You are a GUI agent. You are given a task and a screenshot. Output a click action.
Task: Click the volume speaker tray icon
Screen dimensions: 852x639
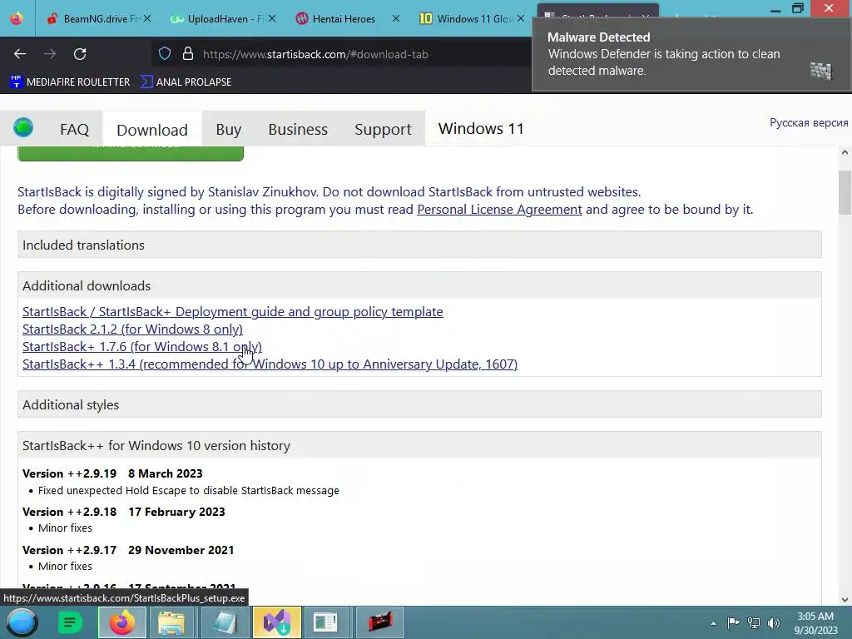point(774,623)
